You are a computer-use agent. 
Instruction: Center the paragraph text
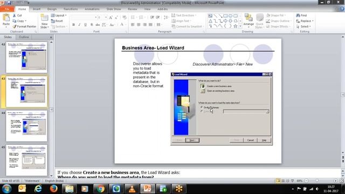[139, 25]
